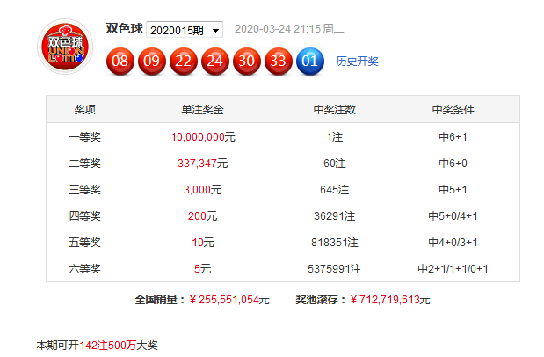Click the 200元 prize amount
This screenshot has height=357, width=544.
click(203, 216)
